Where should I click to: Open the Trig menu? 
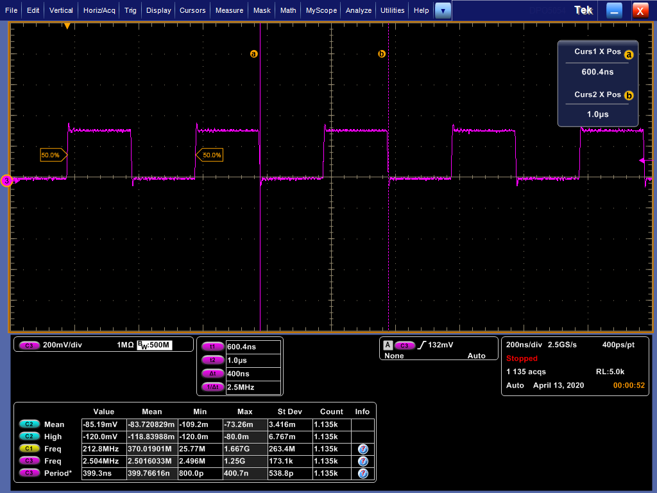pyautogui.click(x=130, y=10)
